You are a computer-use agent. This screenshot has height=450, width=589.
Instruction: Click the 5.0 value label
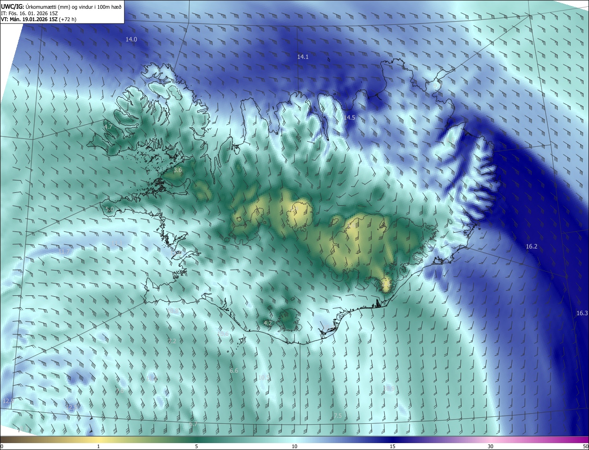click(110, 209)
